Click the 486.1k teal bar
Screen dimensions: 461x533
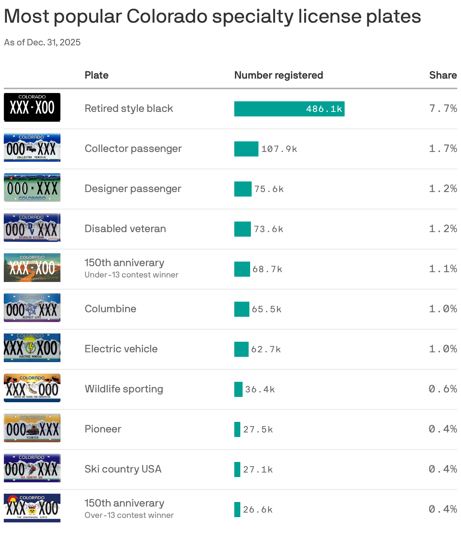[289, 109]
